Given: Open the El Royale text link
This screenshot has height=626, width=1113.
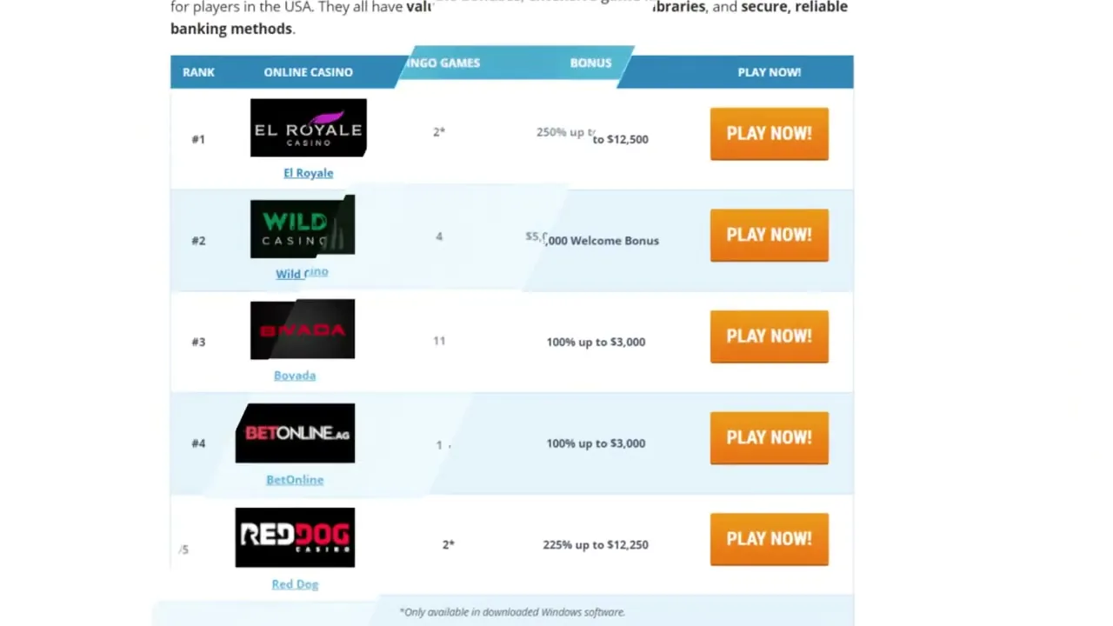Looking at the screenshot, I should tap(309, 173).
